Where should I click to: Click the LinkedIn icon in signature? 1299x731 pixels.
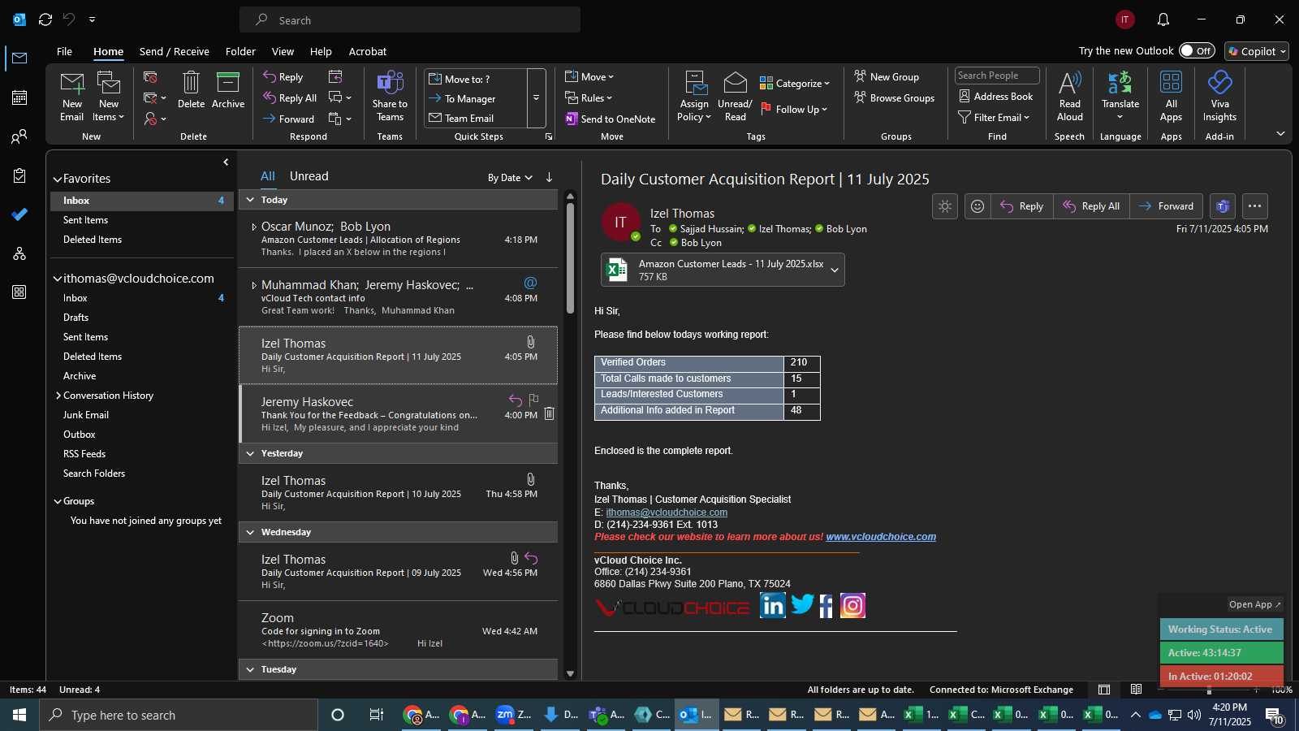[773, 605]
